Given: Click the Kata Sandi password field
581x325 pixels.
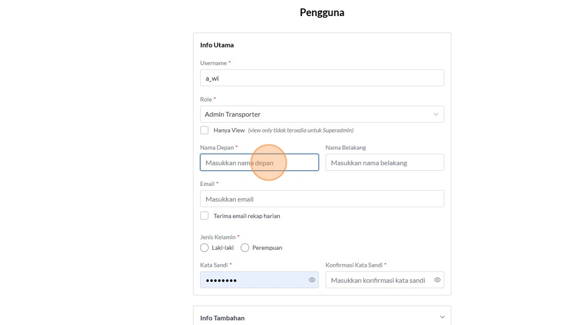Looking at the screenshot, I should click(x=254, y=280).
